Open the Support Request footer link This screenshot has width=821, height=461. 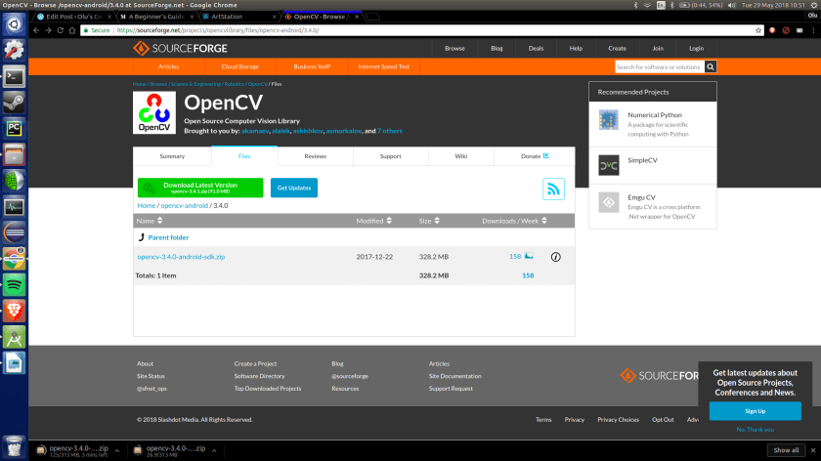[x=451, y=389]
